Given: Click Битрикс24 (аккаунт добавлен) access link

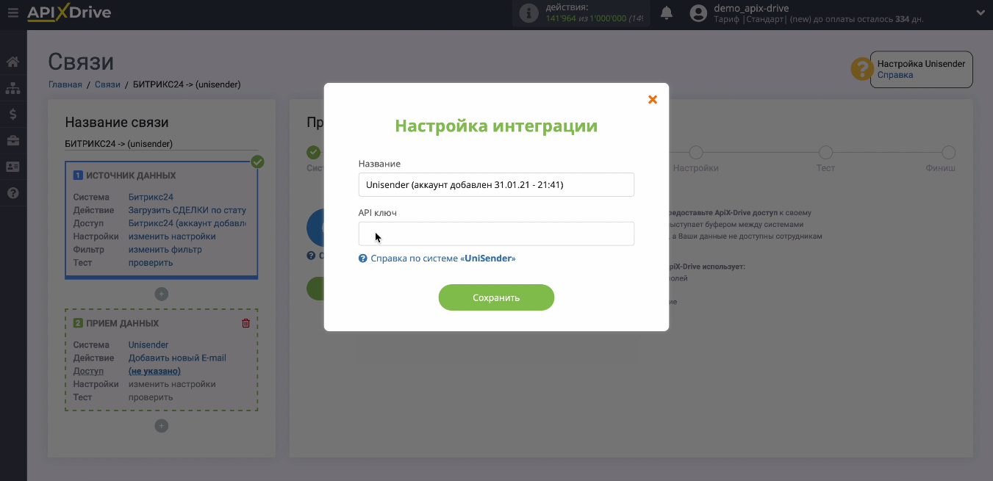Looking at the screenshot, I should [x=187, y=223].
